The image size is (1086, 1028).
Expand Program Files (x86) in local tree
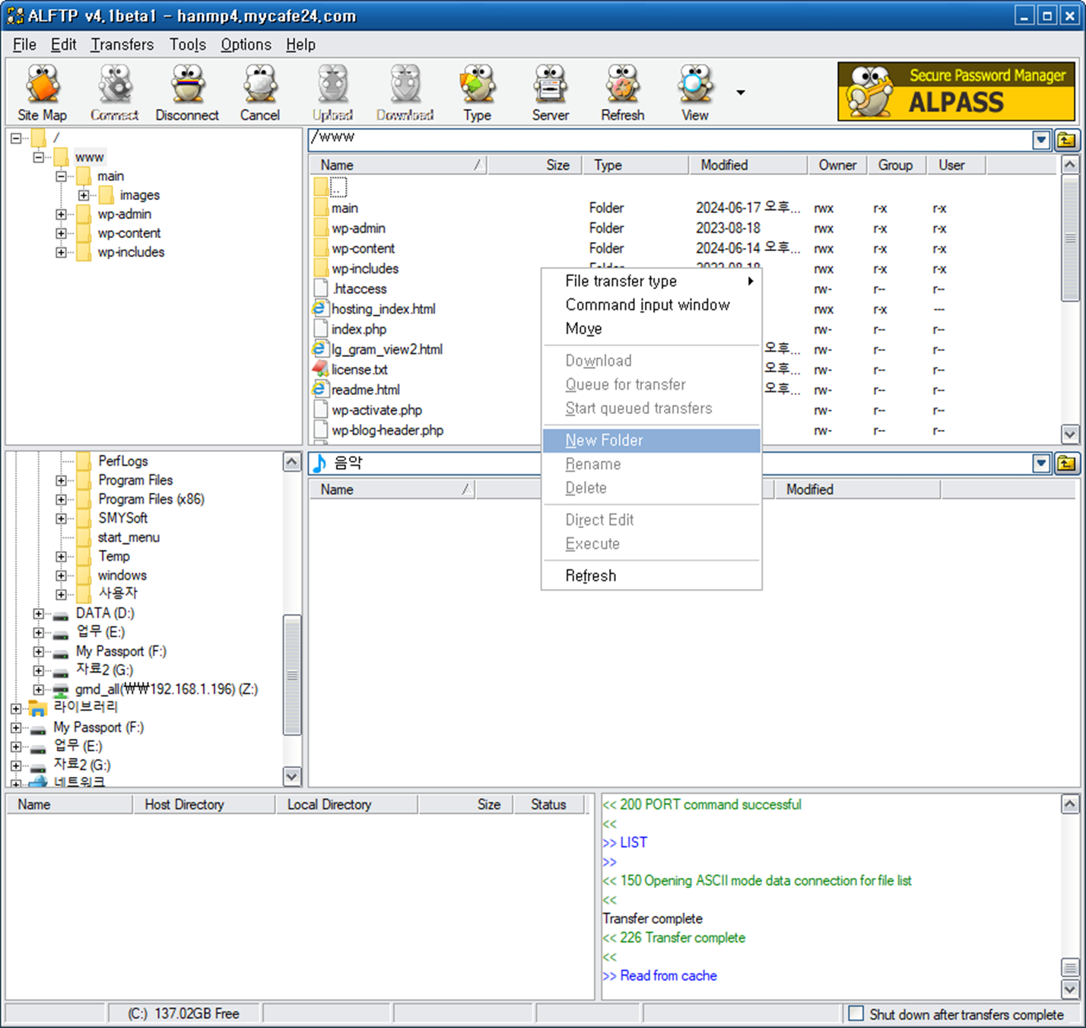(61, 499)
